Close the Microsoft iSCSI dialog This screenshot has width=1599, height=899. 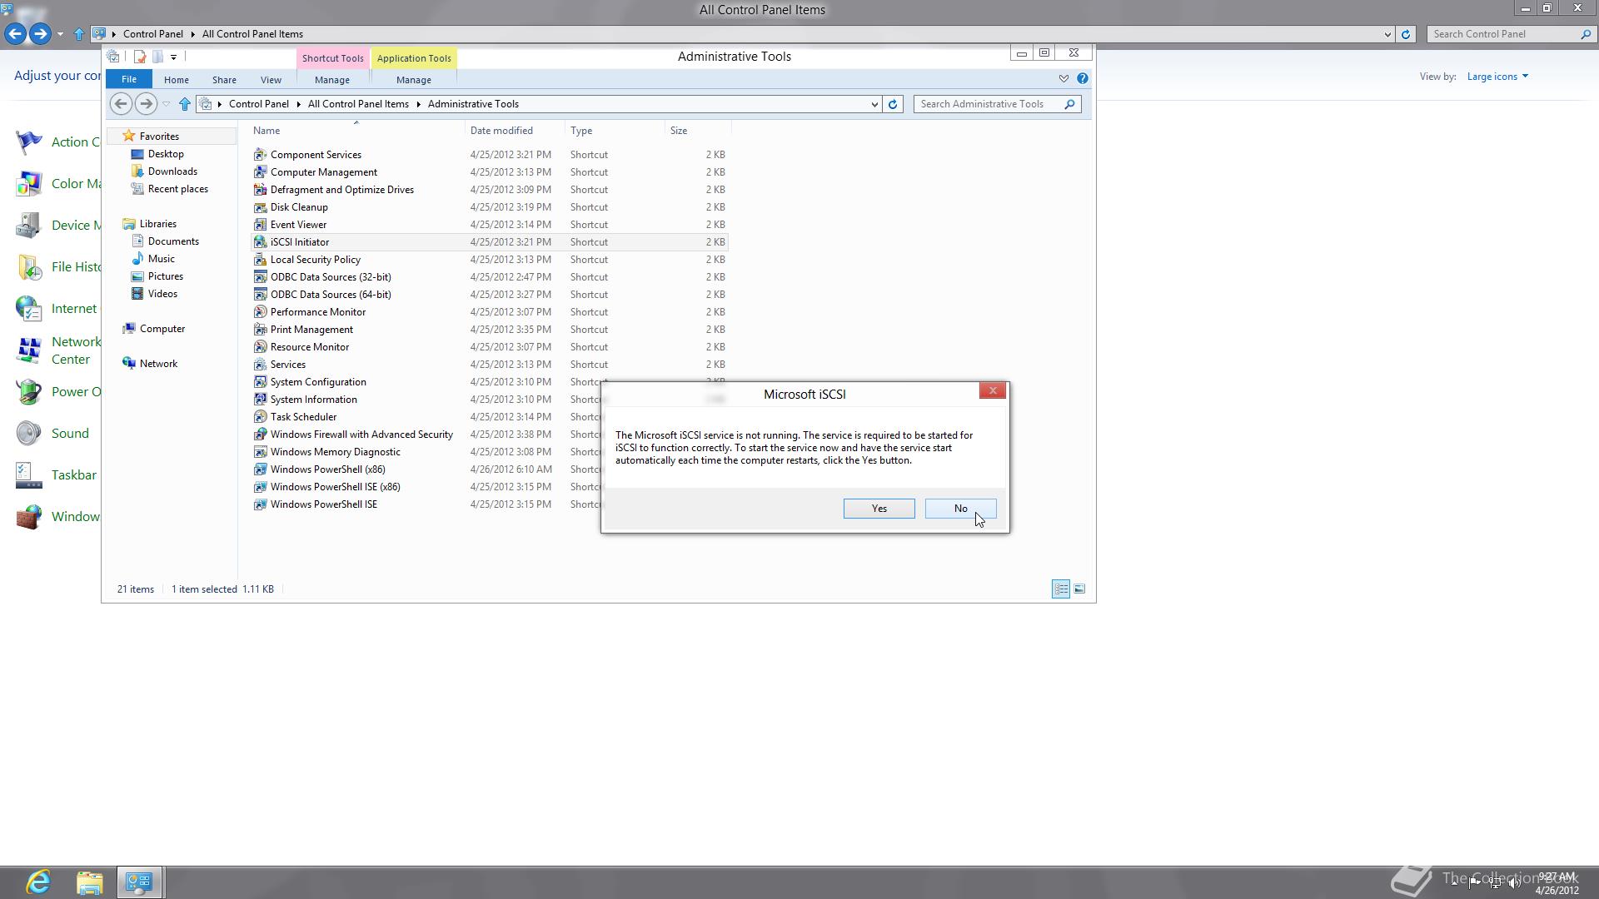pos(992,390)
